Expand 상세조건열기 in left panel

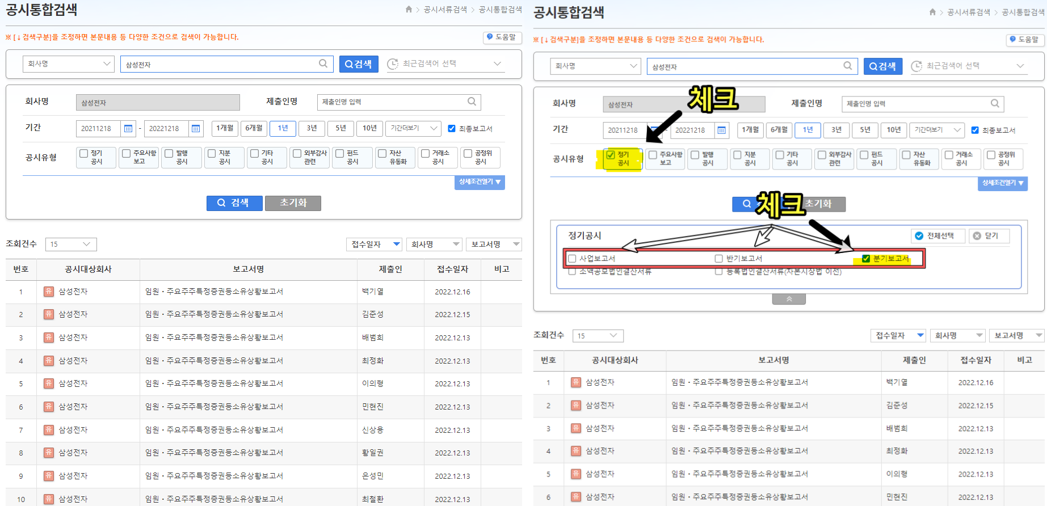coord(480,182)
